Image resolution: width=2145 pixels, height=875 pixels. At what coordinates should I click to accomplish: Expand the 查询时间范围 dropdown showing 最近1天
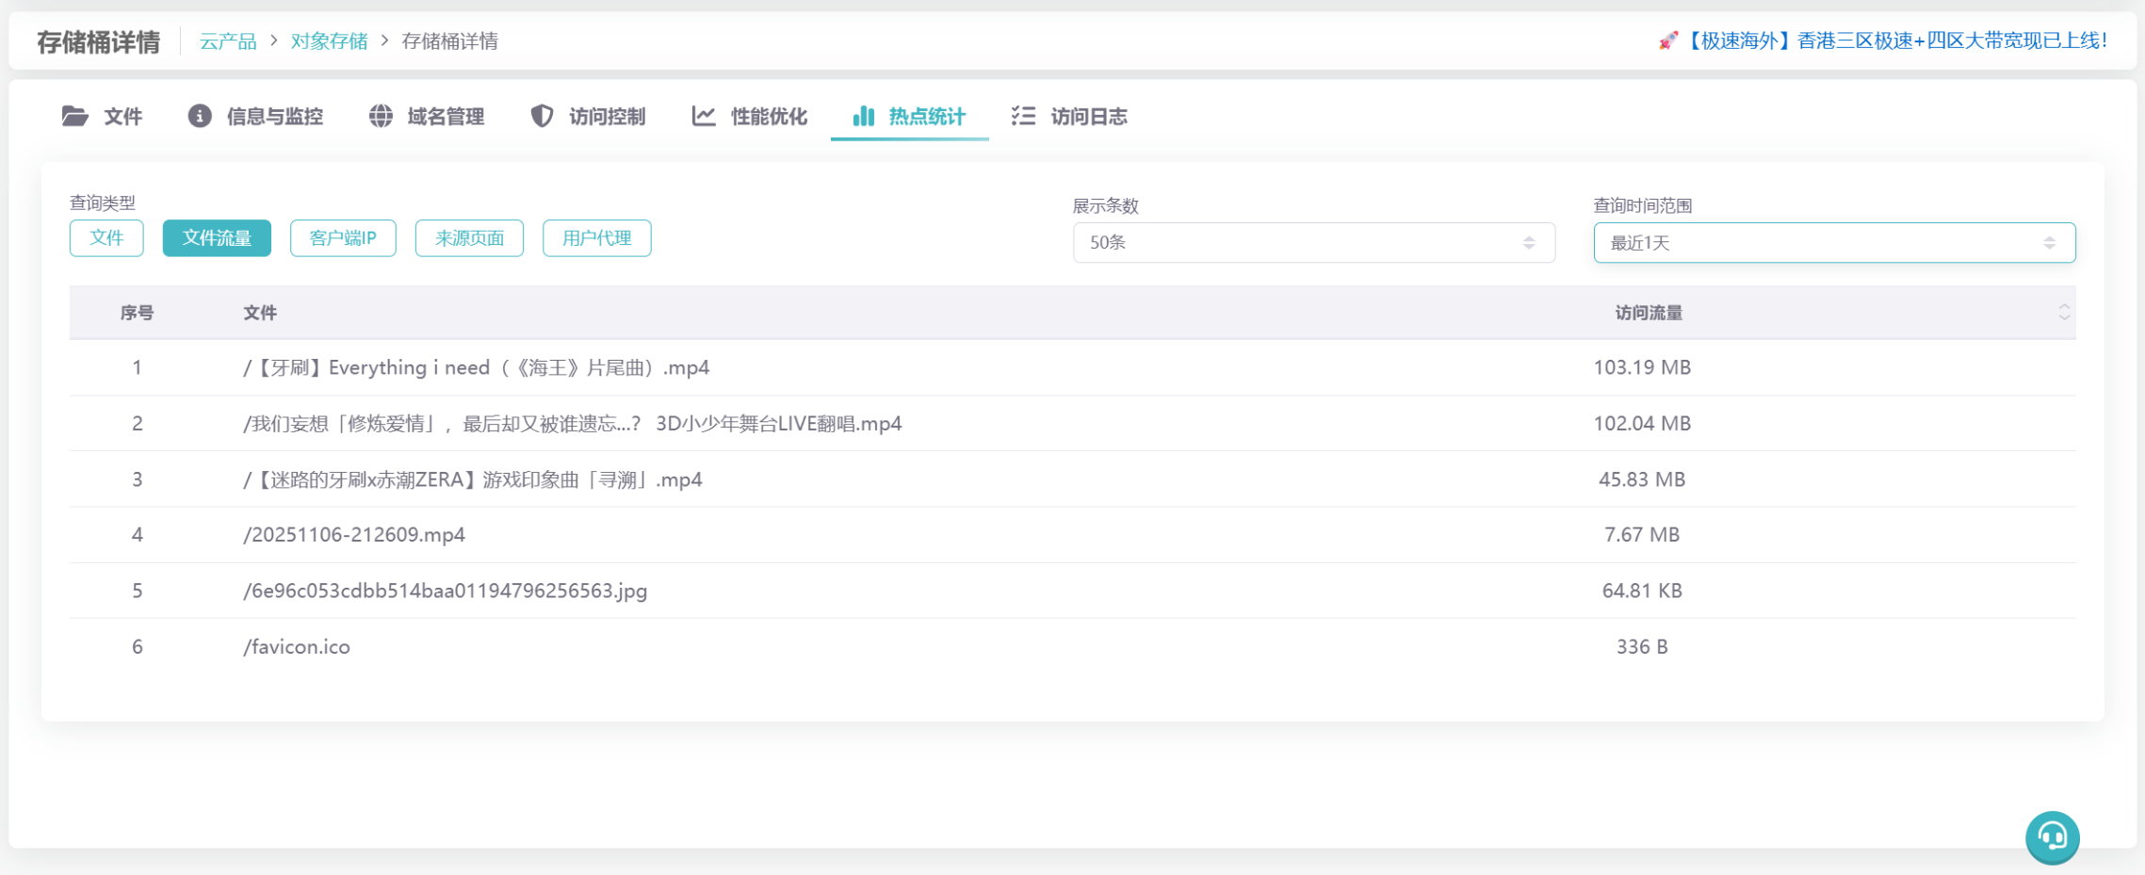point(1833,243)
